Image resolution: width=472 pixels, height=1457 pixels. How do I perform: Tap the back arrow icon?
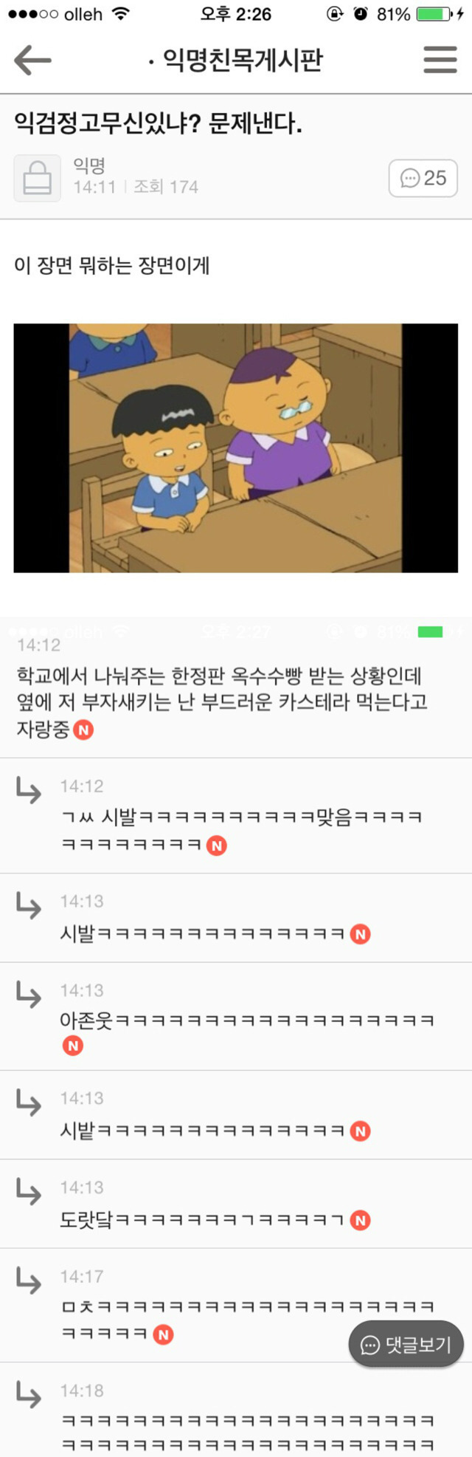tap(32, 60)
